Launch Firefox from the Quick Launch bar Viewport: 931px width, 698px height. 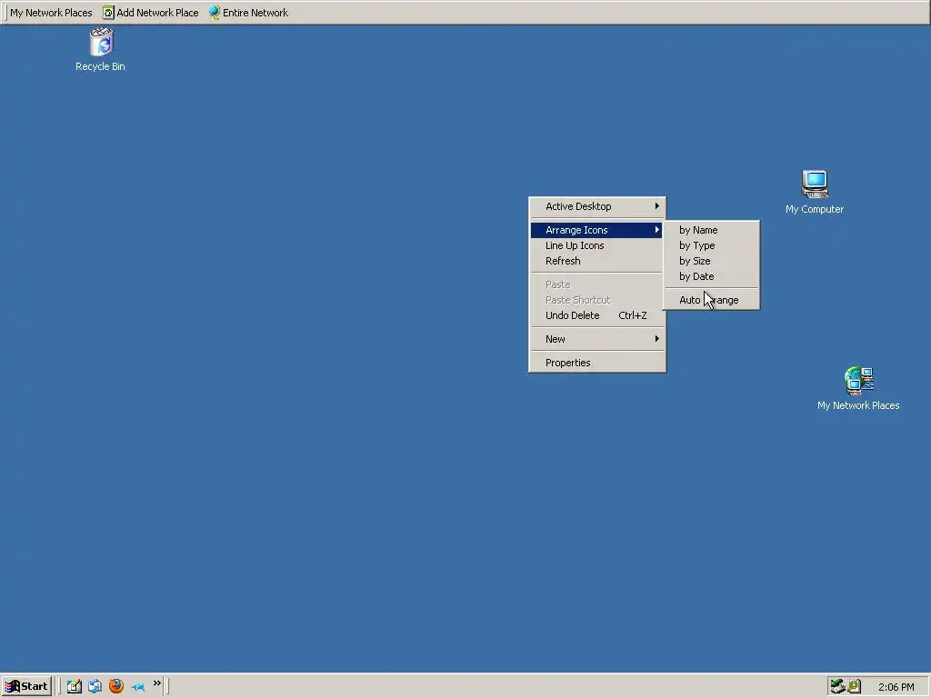pyautogui.click(x=116, y=686)
